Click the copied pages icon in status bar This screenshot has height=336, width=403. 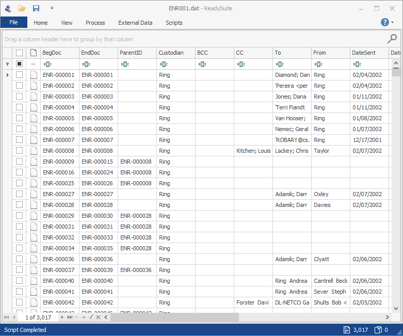(x=378, y=330)
